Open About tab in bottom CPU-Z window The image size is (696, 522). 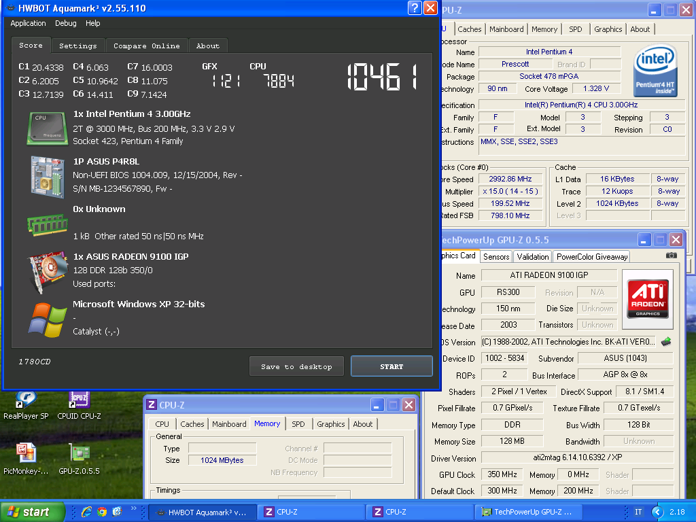[363, 424]
